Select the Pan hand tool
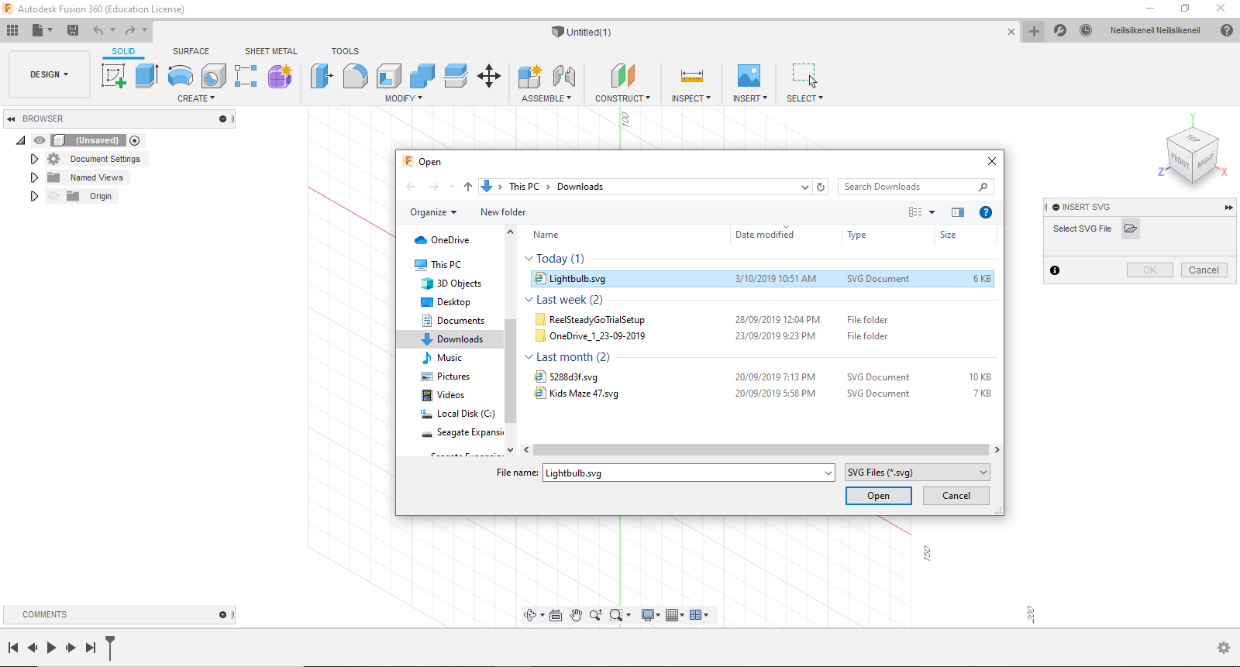Image resolution: width=1240 pixels, height=667 pixels. pos(576,615)
